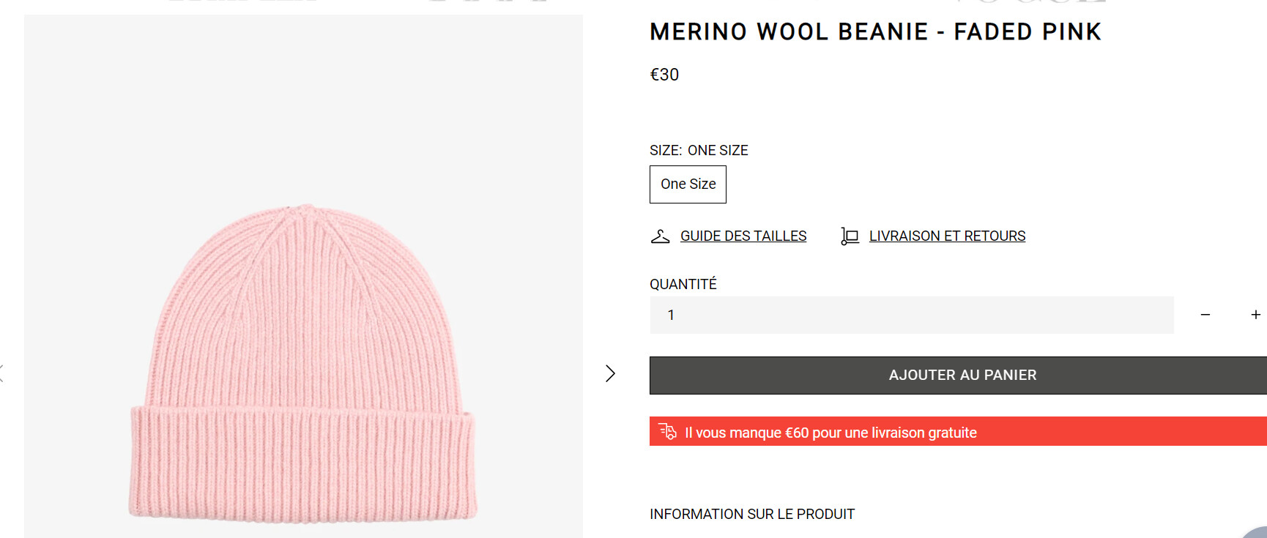Click the Merino Wool Beanie title
Screen dimensions: 1267x538
pyautogui.click(x=875, y=32)
